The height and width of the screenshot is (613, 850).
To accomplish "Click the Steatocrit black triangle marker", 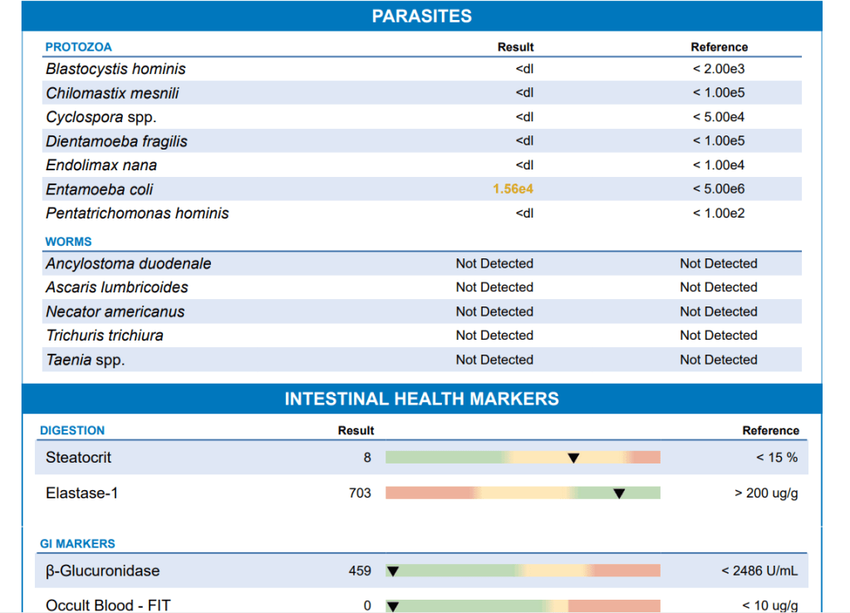I will coord(573,458).
